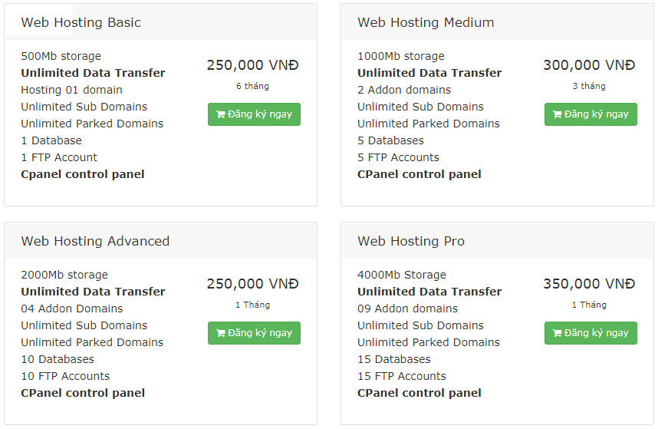Image resolution: width=658 pixels, height=429 pixels.
Task: Click the "3 tháng" duration label
Action: click(589, 86)
